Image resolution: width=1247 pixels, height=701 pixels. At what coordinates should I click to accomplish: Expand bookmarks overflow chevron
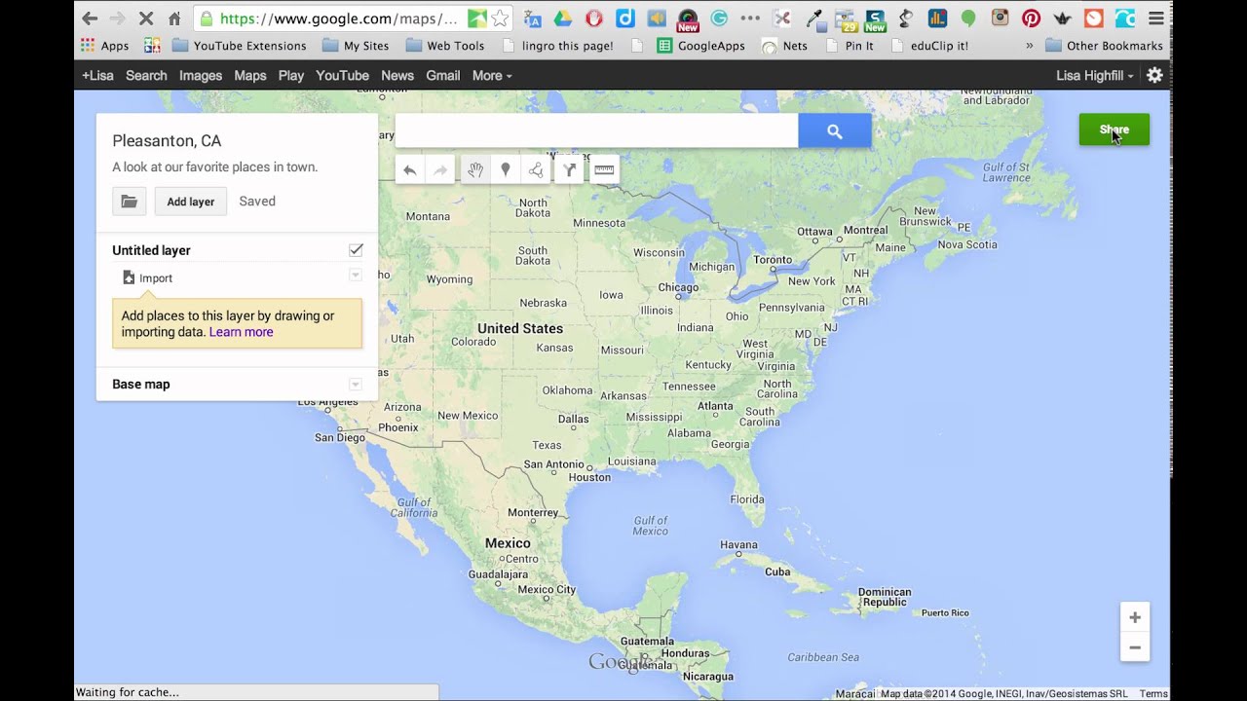[x=1029, y=46]
